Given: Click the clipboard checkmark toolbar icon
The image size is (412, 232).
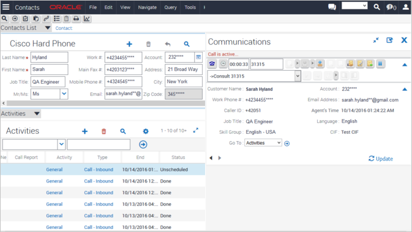Looking at the screenshot, I should tap(25, 18).
